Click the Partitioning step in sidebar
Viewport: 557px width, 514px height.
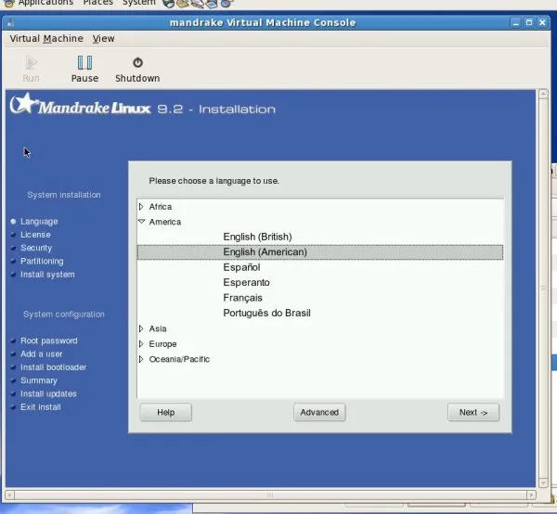42,262
